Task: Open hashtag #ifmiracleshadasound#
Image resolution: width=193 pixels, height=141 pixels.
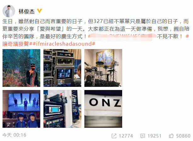Action: [x=64, y=44]
